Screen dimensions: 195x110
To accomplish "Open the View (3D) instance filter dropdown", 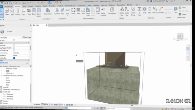I will point(21,38).
